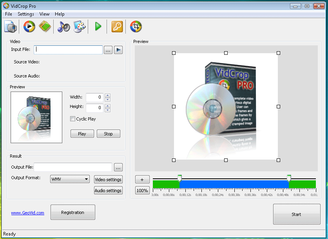Click the bottom-center crop handle

(x=226, y=160)
